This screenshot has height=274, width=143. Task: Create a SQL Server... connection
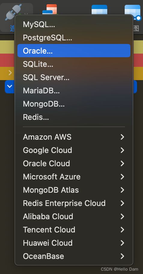tap(74, 77)
